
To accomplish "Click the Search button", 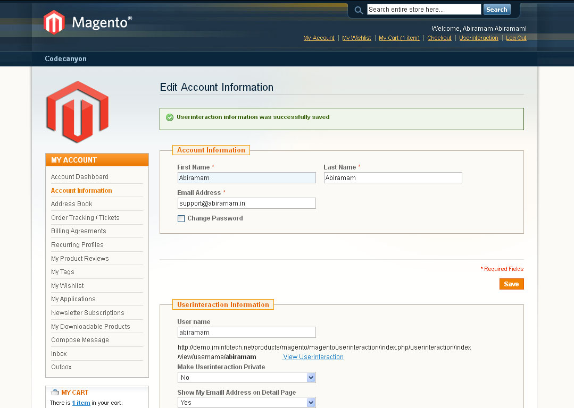I will 497,10.
